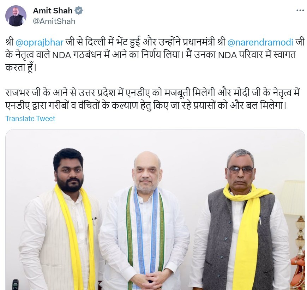Click the man wearing glasses in photo

tap(240, 219)
